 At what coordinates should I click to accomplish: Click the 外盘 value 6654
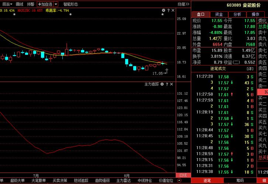coord(217,45)
